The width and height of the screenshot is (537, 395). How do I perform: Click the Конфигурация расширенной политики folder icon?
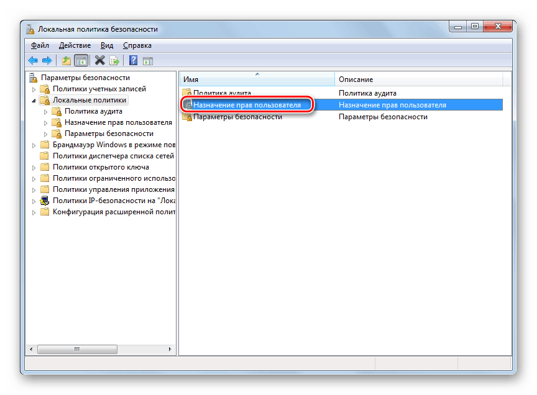[45, 212]
